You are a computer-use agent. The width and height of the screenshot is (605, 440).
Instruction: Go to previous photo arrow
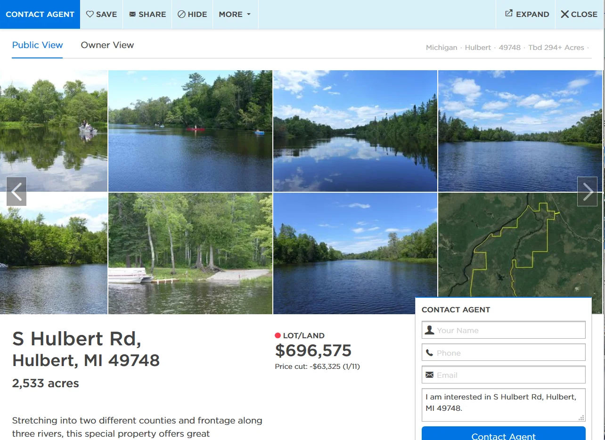click(16, 191)
